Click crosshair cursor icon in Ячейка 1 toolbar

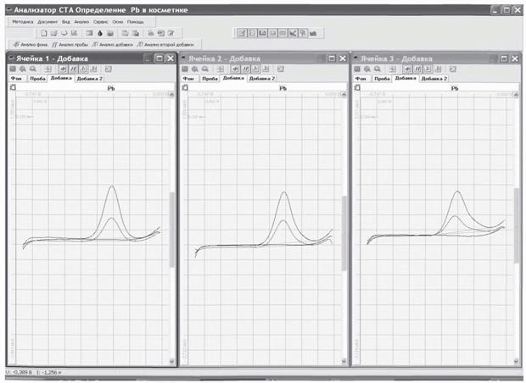point(49,68)
